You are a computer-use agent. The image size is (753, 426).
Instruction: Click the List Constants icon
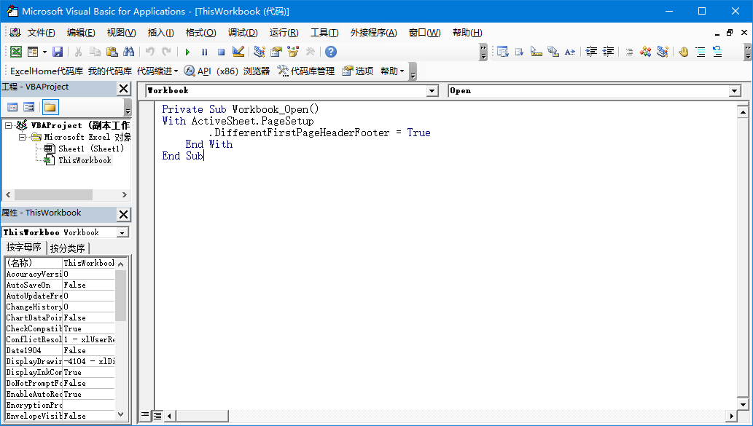click(520, 52)
